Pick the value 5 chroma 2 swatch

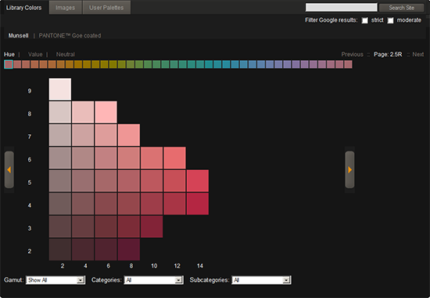tap(60, 181)
